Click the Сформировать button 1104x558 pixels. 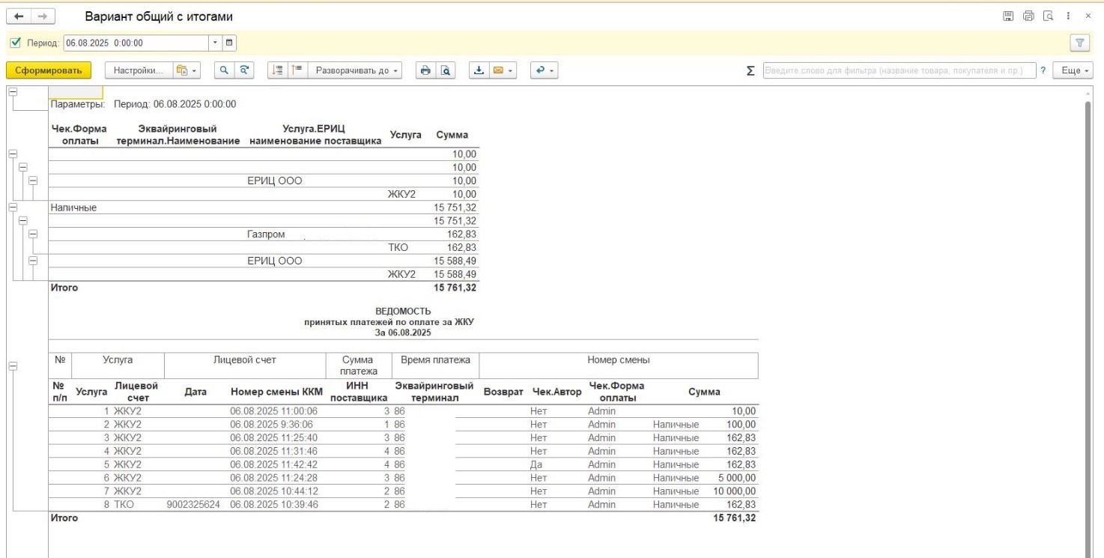[x=49, y=70]
